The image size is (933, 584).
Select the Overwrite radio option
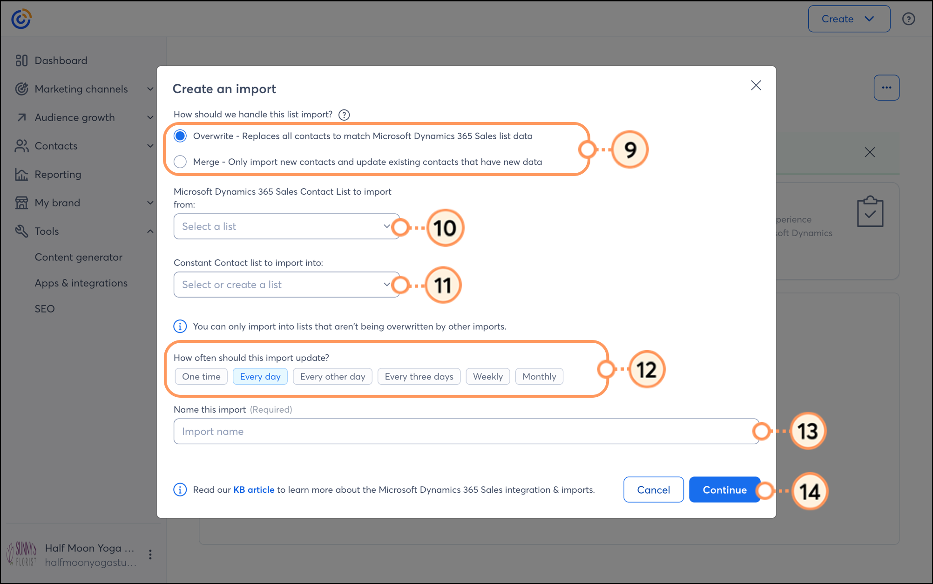[x=180, y=136]
